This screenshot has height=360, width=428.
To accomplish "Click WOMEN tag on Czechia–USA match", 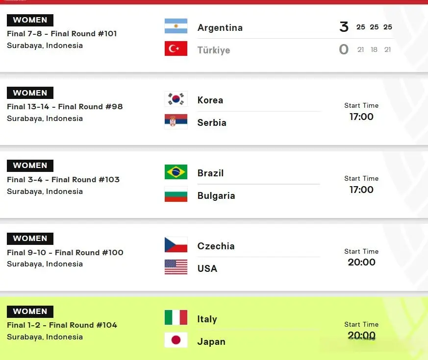I will tap(30, 239).
